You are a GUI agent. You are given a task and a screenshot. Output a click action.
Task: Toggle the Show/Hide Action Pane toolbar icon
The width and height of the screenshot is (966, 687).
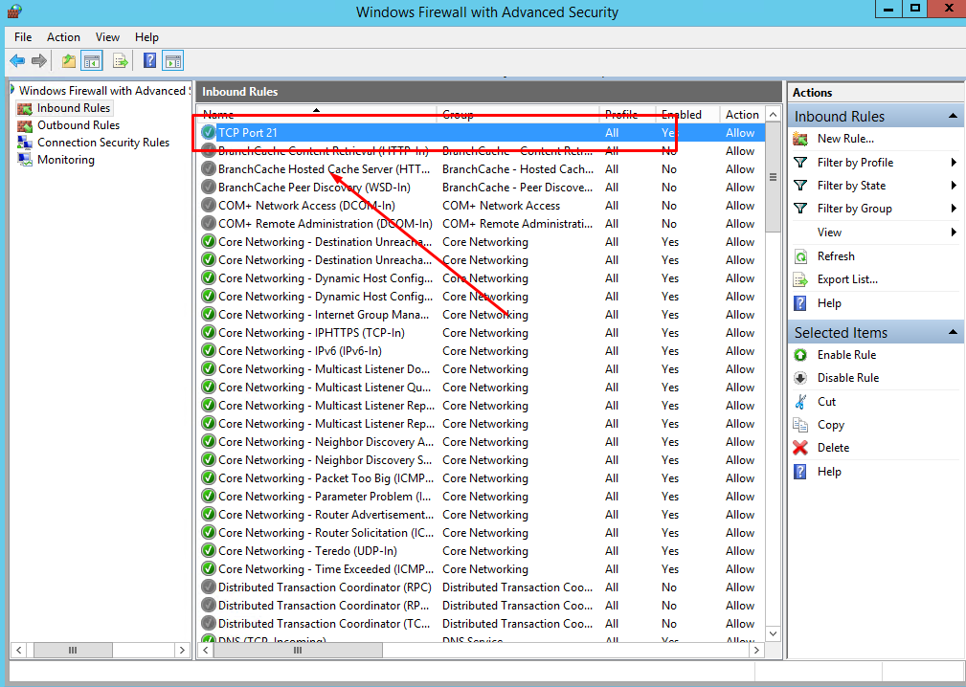173,61
